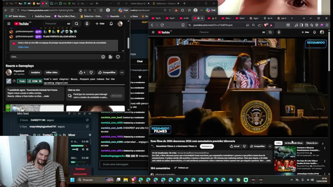The height and width of the screenshot is (187, 333).
Task: Expand hidden Edge bookmarks chevron
Action: 124,16
